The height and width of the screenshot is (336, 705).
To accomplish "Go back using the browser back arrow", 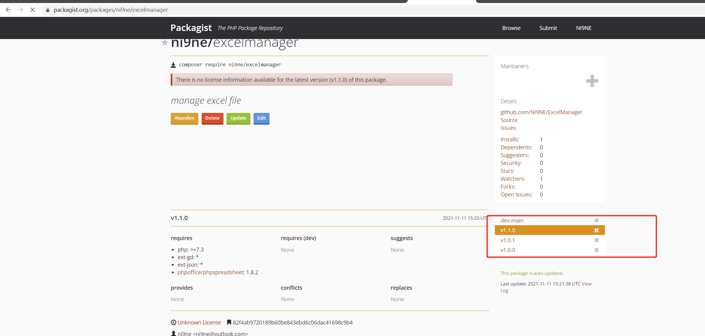I will [8, 10].
